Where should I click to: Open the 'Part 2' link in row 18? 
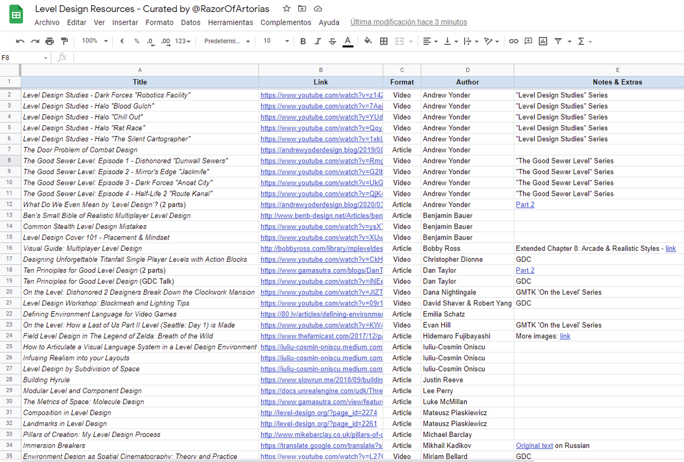tap(525, 270)
